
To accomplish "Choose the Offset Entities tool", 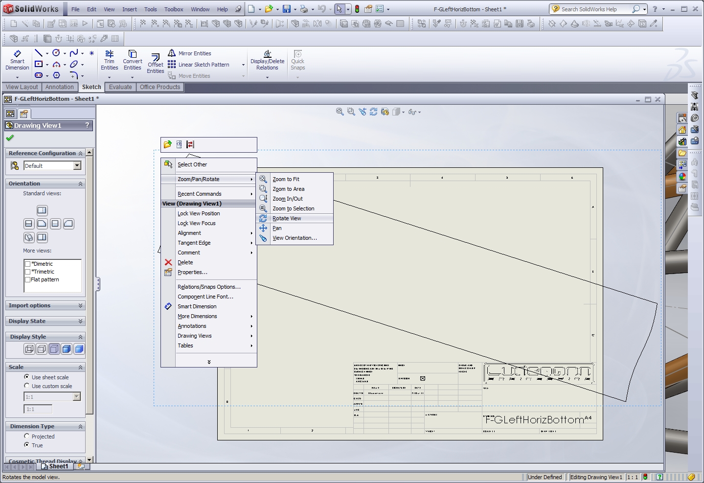I will 156,63.
